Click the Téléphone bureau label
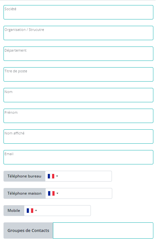This screenshot has height=245, width=161. pos(24,176)
